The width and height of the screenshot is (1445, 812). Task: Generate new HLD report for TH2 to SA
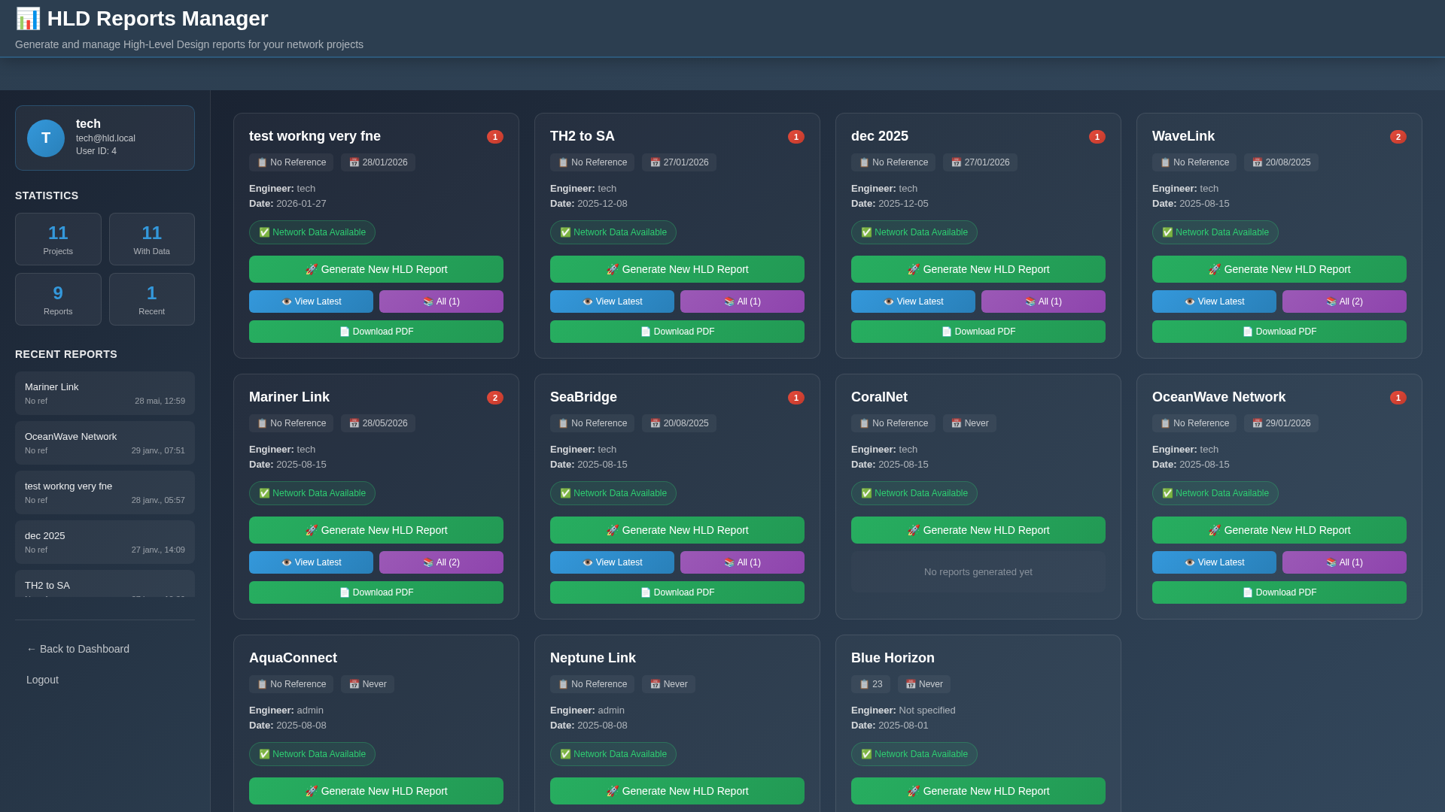(x=677, y=269)
